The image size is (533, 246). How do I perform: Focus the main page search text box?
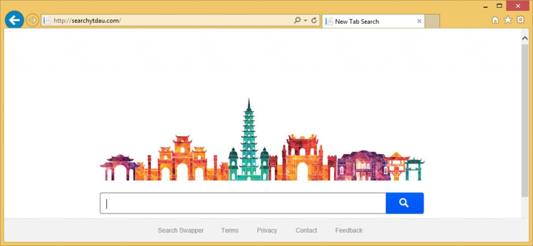pyautogui.click(x=243, y=203)
